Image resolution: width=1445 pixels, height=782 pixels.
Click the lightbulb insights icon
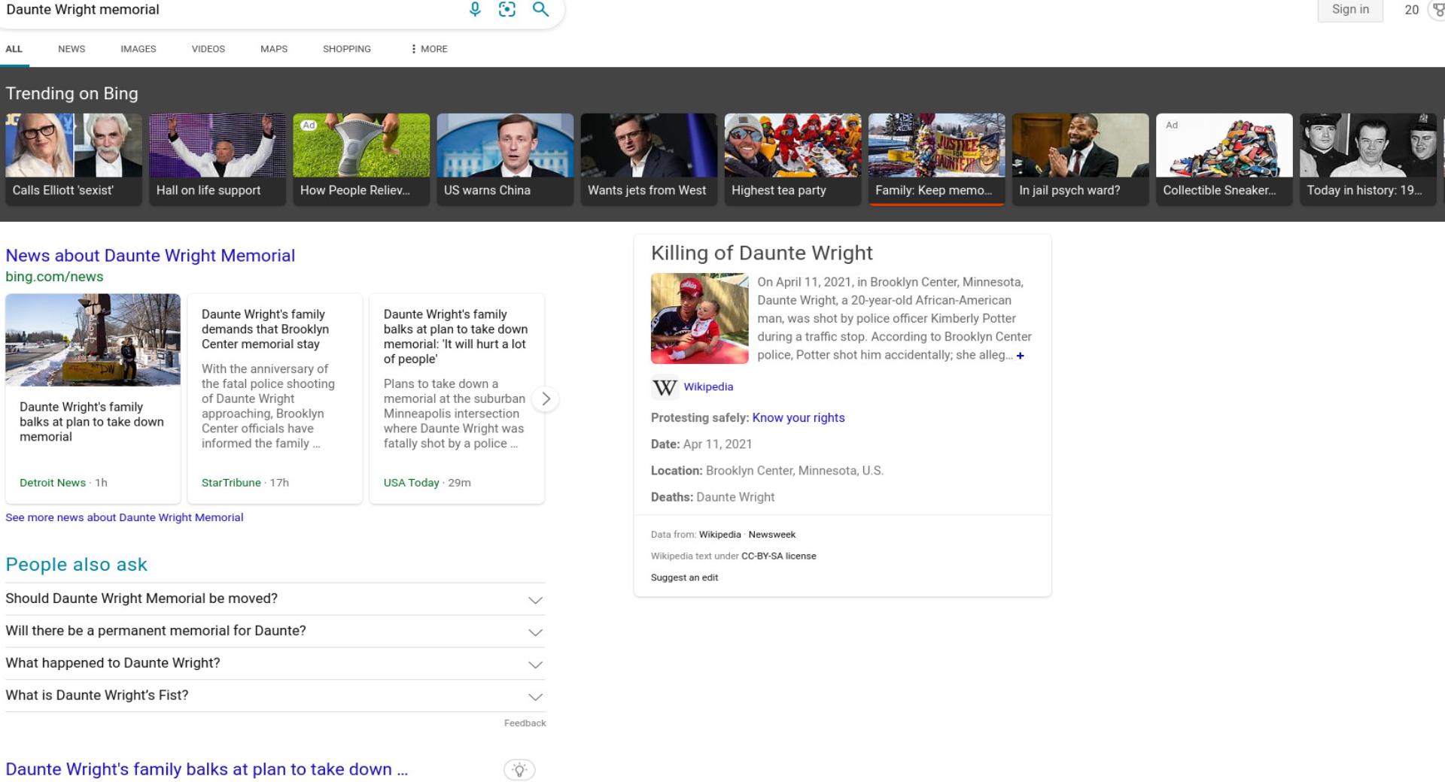point(519,769)
